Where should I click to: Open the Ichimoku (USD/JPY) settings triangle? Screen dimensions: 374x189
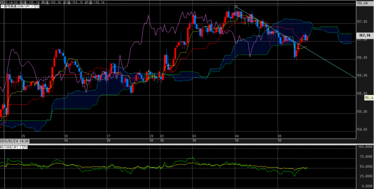point(34,7)
